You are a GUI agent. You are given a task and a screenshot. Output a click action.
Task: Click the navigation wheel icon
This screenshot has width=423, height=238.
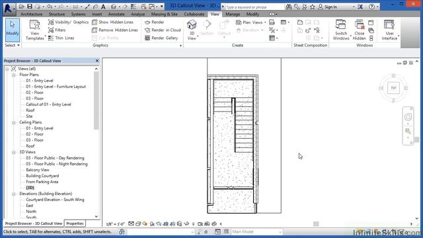(x=408, y=117)
